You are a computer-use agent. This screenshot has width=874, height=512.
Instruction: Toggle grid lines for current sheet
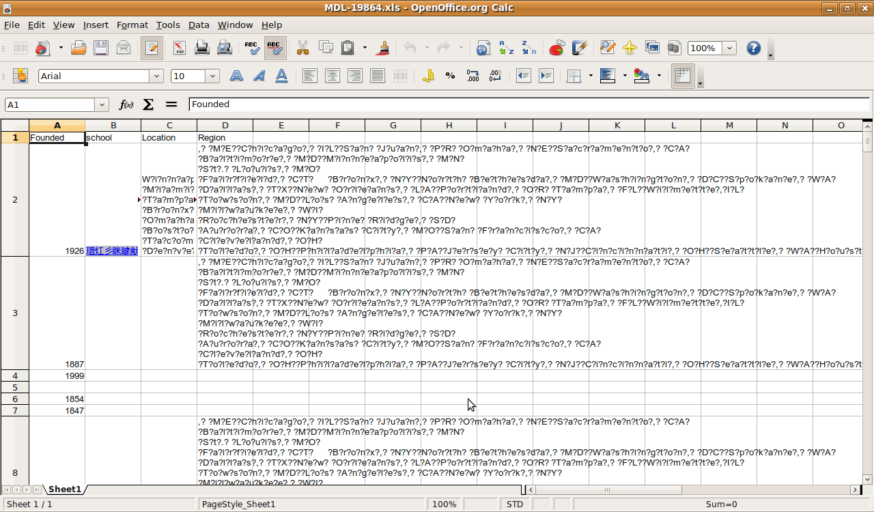coord(683,76)
